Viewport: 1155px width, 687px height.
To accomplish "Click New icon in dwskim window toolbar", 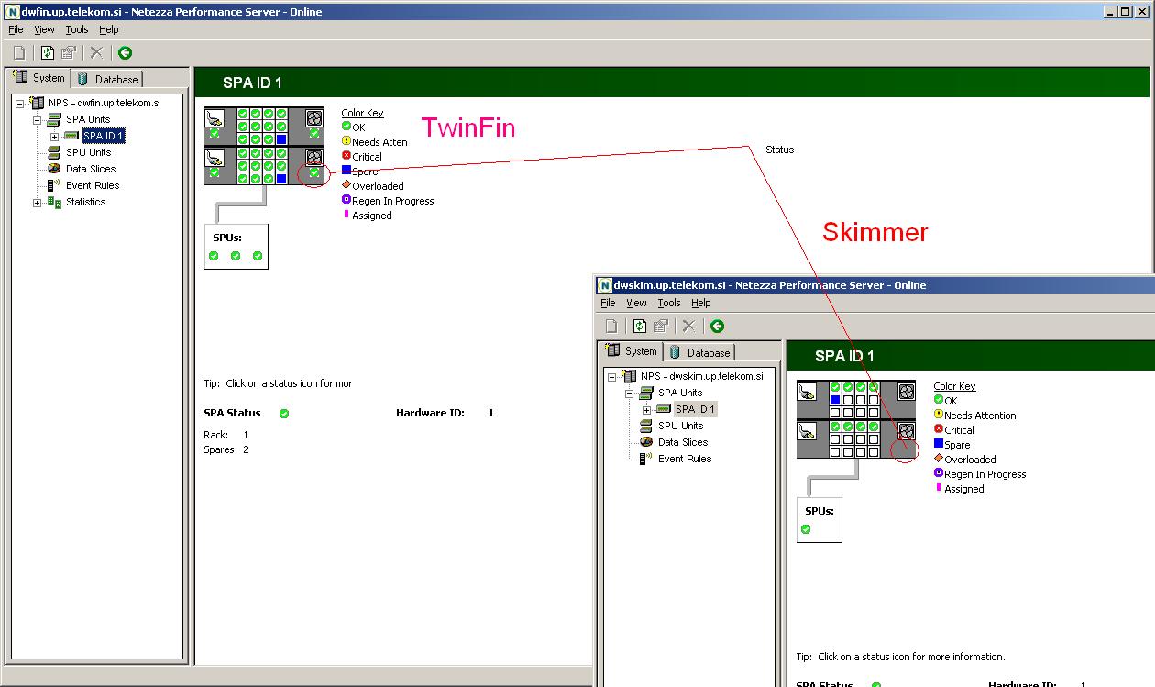I will tap(611, 326).
